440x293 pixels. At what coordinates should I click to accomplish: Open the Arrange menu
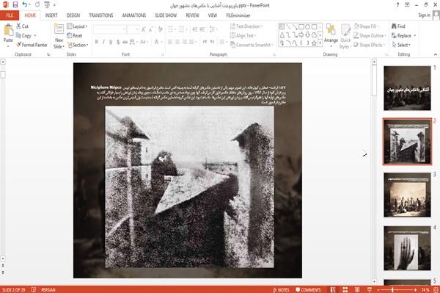331,36
